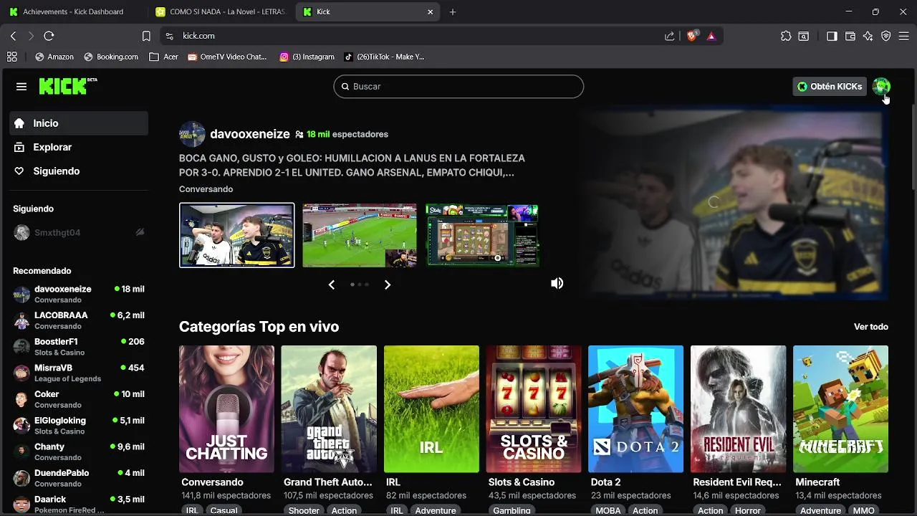Share this page via address bar icon

(x=669, y=36)
